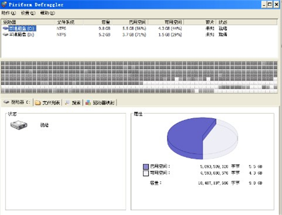
Task: Open the 动作 (Action) menu
Action: 8,13
